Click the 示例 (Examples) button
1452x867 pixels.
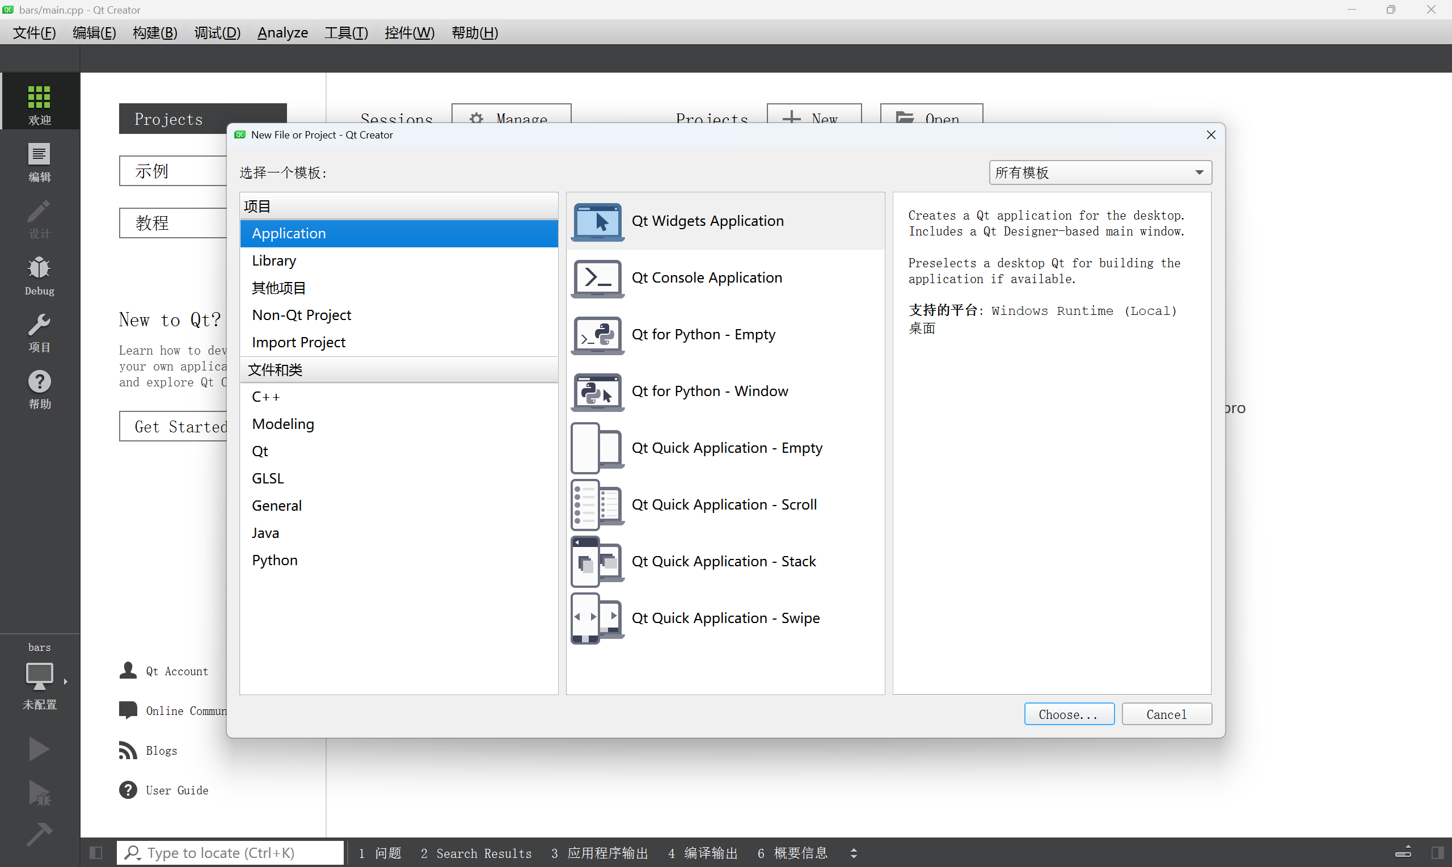[173, 171]
